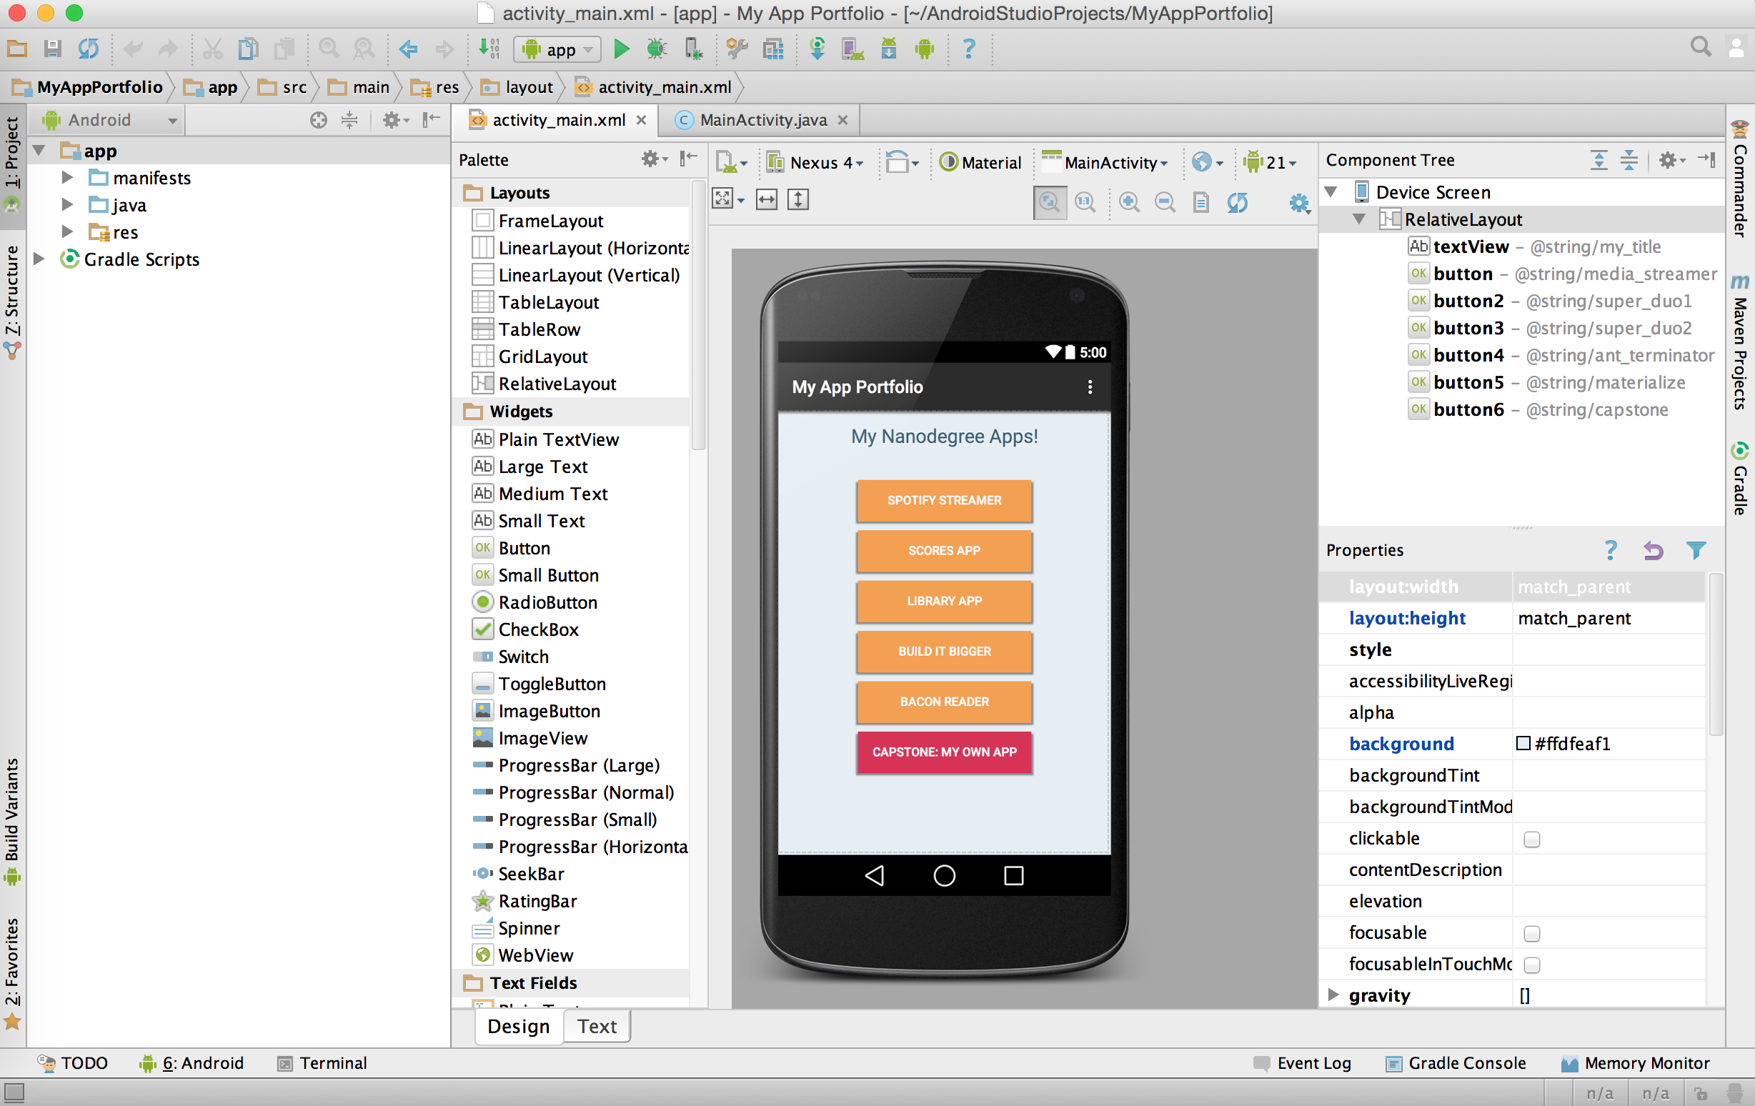
Task: Click the Make Project down-arrow icon
Action: pyautogui.click(x=488, y=49)
